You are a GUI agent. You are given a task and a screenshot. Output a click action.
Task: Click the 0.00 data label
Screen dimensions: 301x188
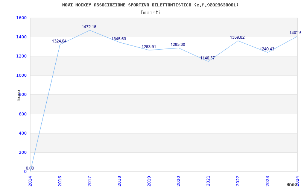pos(30,168)
